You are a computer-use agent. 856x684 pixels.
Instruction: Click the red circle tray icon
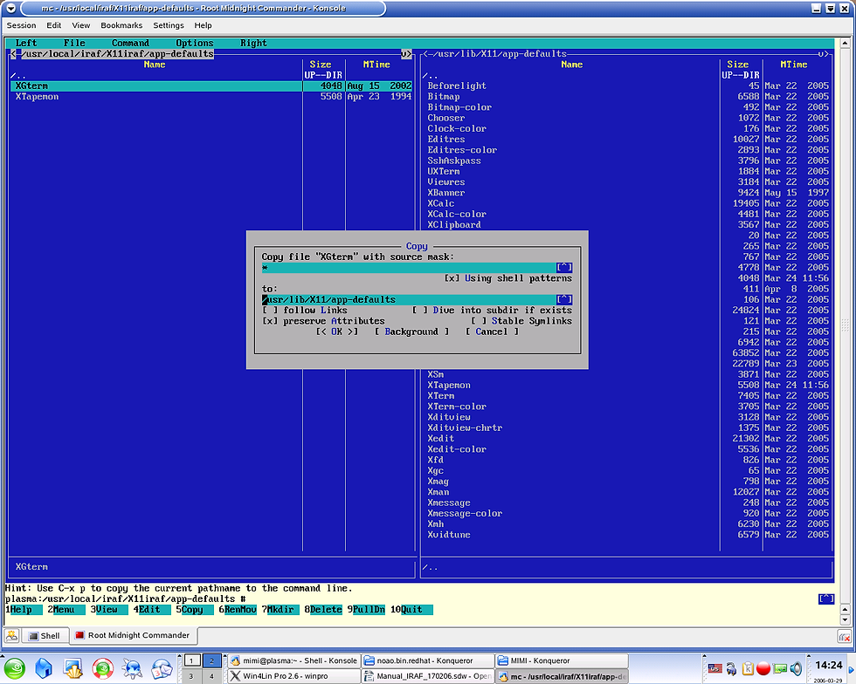click(763, 668)
